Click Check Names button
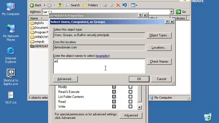This screenshot has height=123, width=219. (159, 61)
